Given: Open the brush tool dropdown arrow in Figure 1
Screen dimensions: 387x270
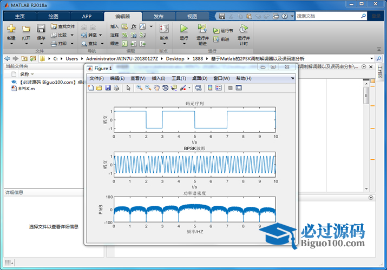Looking at the screenshot, I should (188, 87).
